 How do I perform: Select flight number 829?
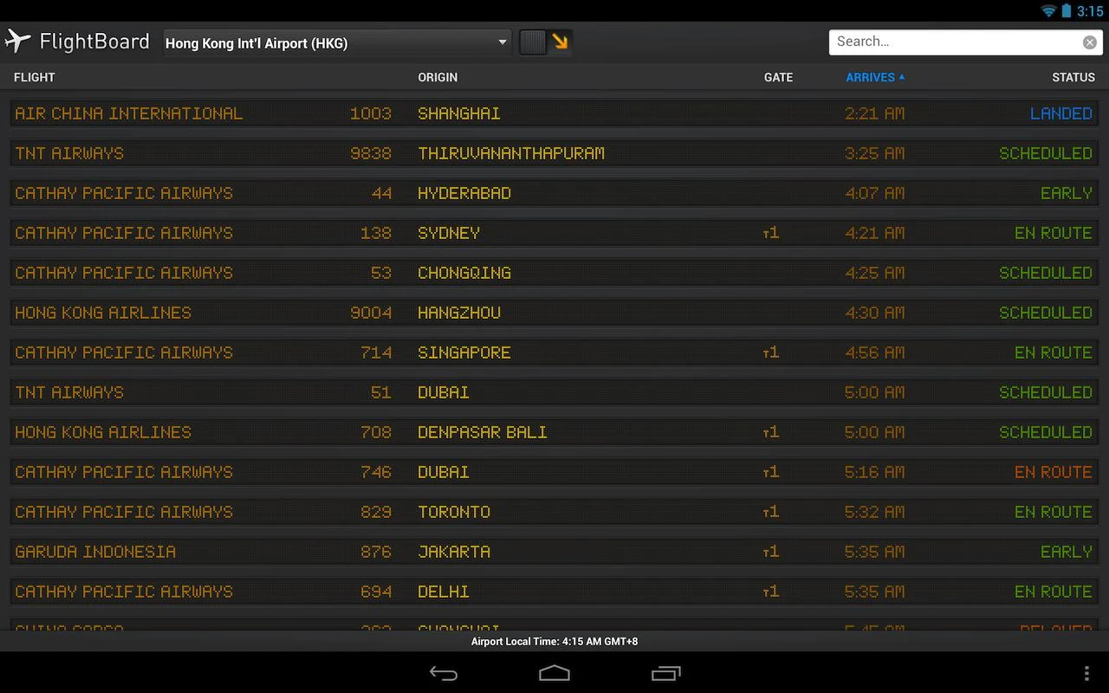(x=376, y=512)
